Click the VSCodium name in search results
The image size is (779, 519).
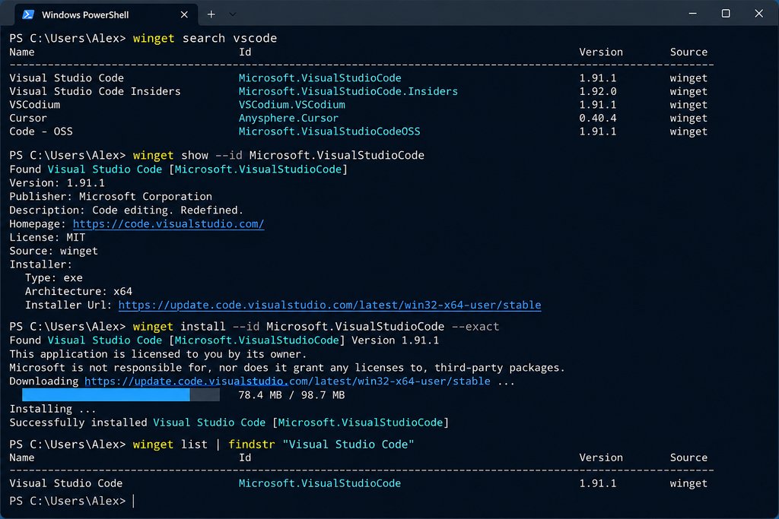[35, 105]
